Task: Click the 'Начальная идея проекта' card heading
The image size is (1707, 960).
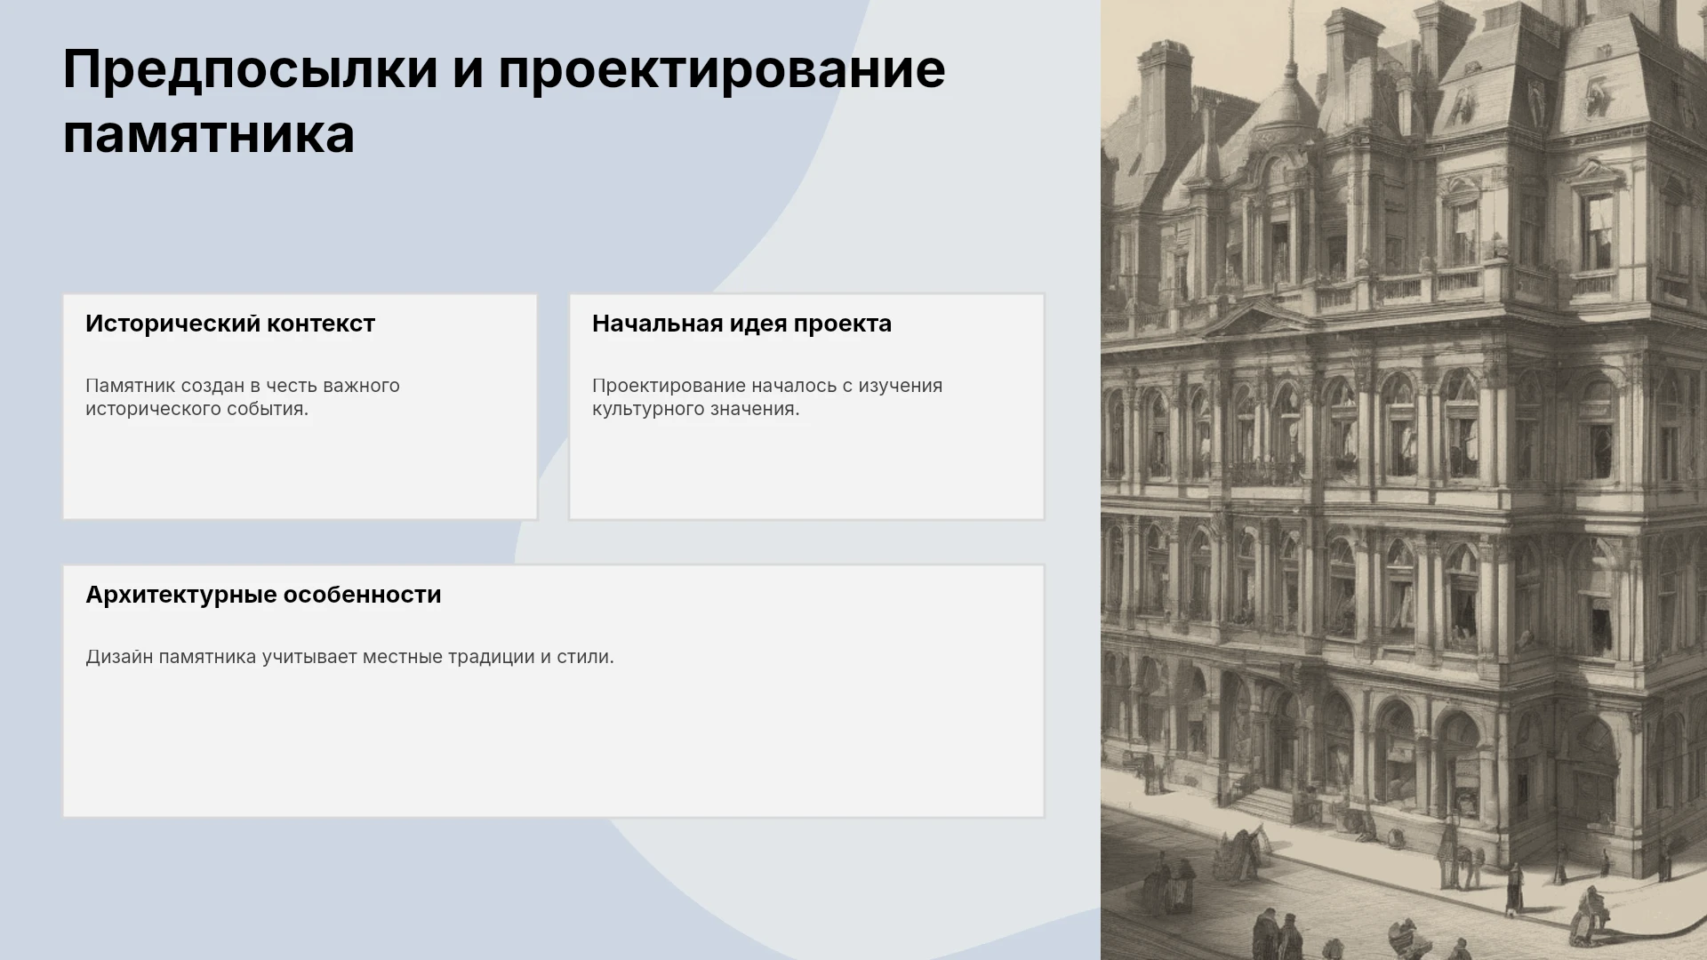Action: [741, 324]
